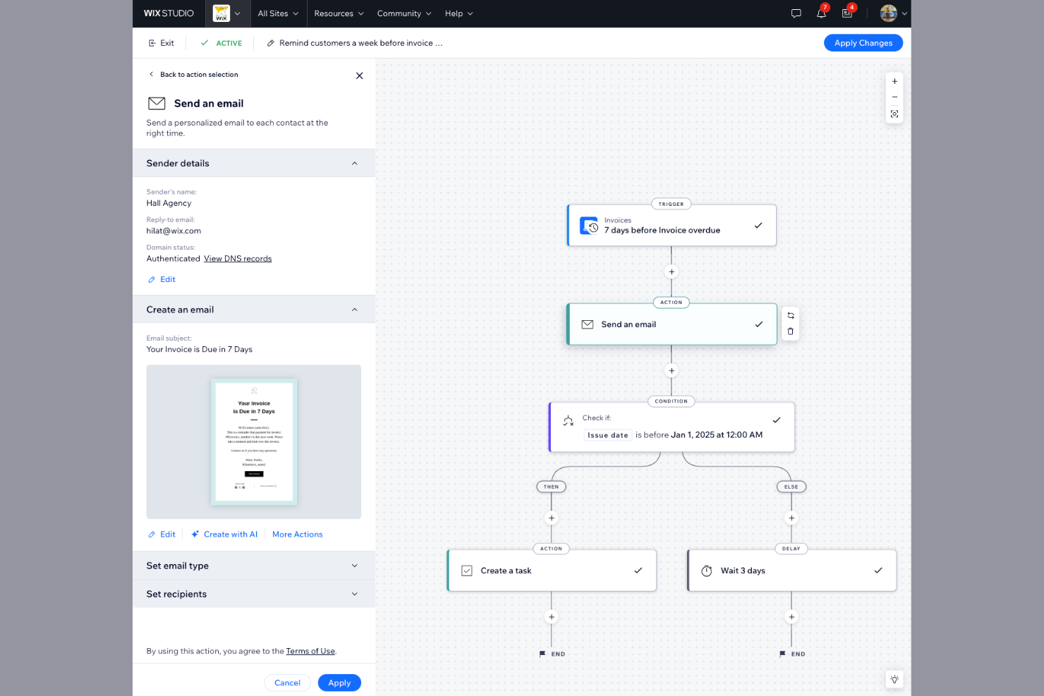Viewport: 1044px width, 696px height.
Task: Click the email template preview thumbnail
Action: tap(254, 442)
